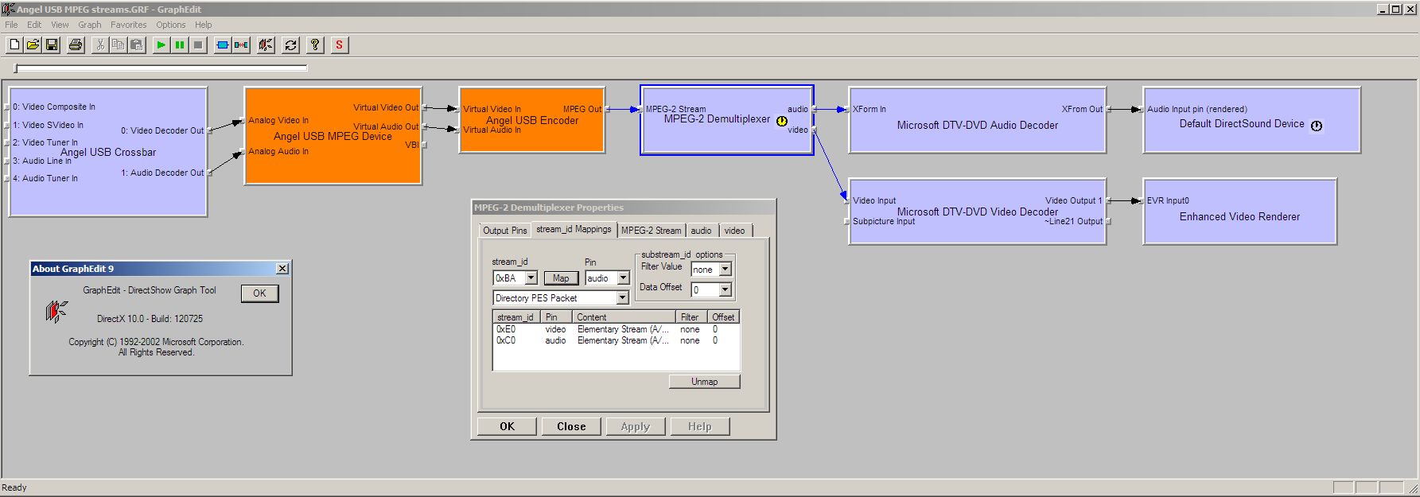Screen dimensions: 1420x497
Task: Open the Graph menu
Action: point(90,25)
